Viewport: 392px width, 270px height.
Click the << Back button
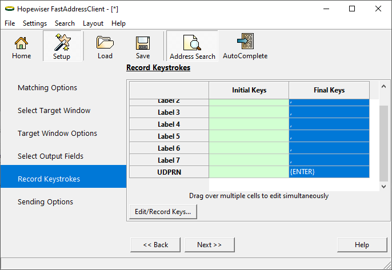155,245
